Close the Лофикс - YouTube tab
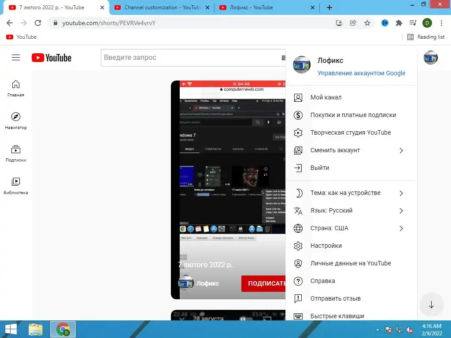 [x=313, y=7]
